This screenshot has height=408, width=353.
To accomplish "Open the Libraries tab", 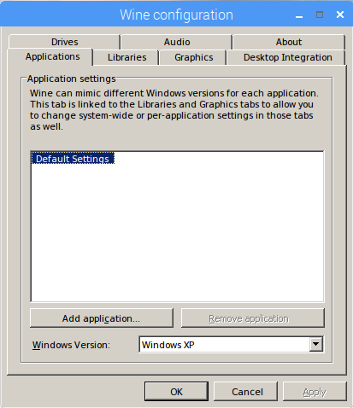I will 126,57.
